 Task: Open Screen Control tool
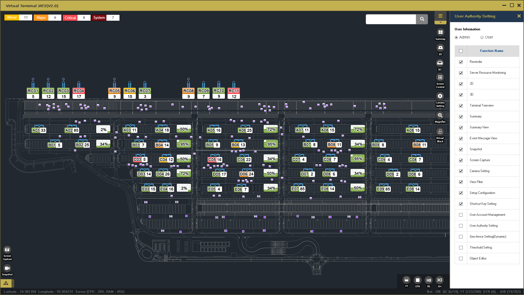pos(440,78)
